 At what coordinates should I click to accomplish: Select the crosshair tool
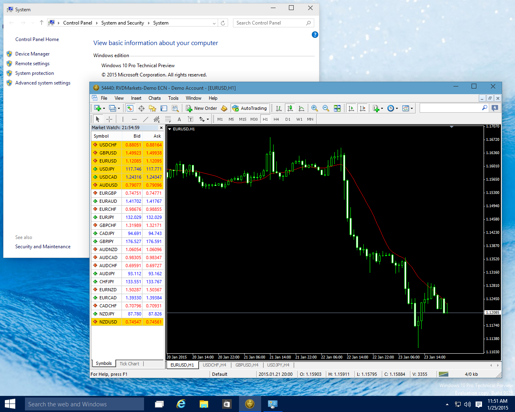click(109, 119)
